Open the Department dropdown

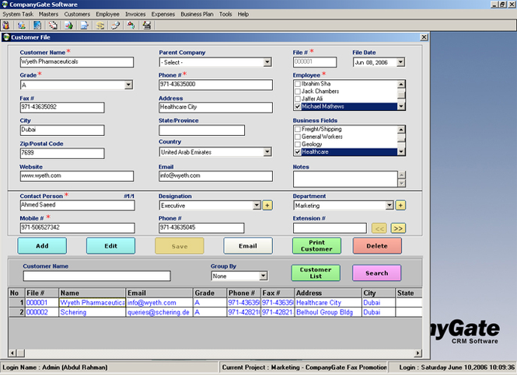point(389,206)
